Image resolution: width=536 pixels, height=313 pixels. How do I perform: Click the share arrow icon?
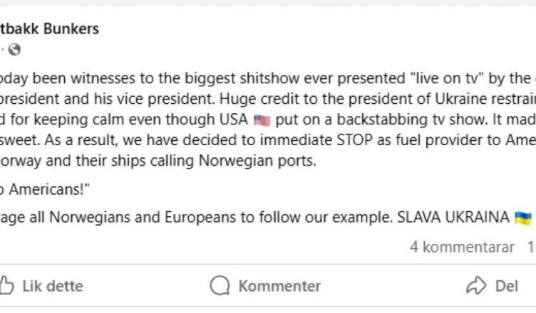tap(476, 285)
